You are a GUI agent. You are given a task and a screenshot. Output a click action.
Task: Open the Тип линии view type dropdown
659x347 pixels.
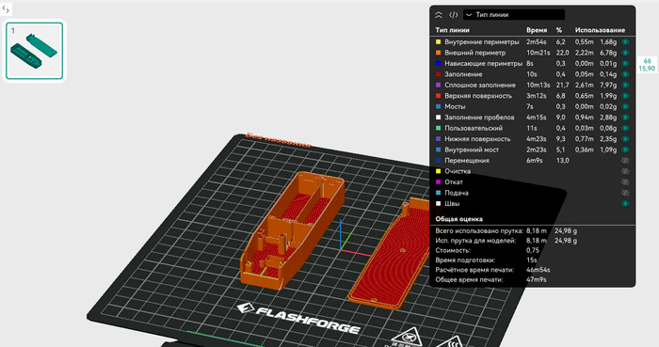[x=514, y=15]
